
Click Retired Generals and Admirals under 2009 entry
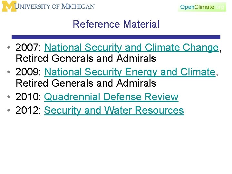[86, 83]
